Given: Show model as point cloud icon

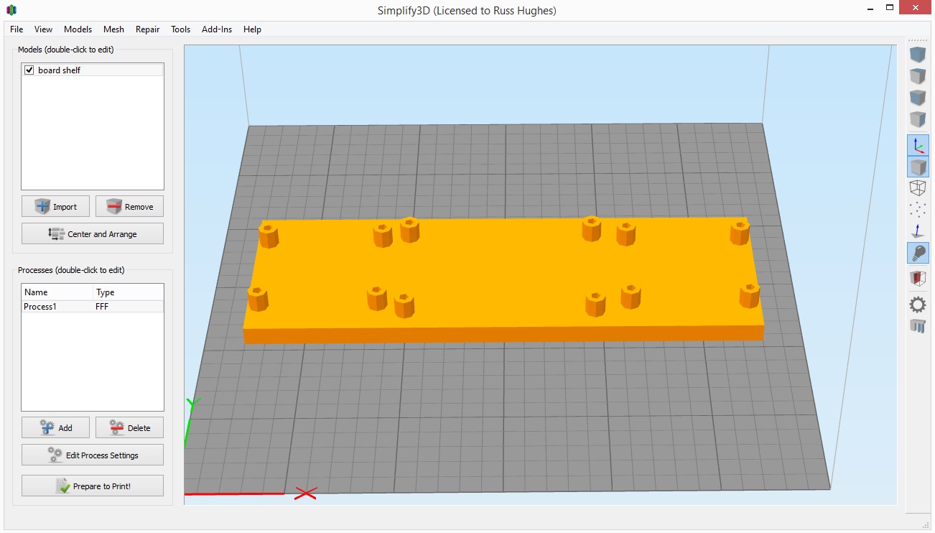Looking at the screenshot, I should (918, 210).
